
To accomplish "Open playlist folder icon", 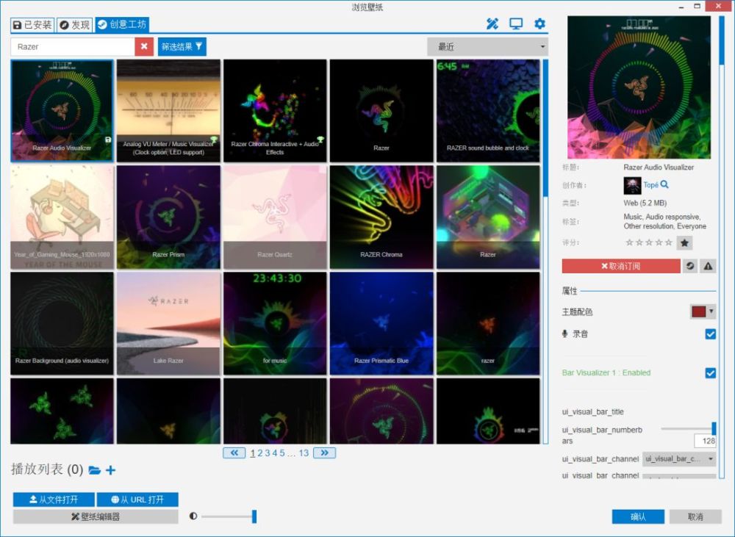I will [x=94, y=470].
